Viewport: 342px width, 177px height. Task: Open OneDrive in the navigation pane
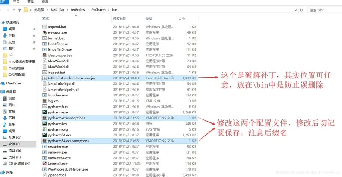pyautogui.click(x=13, y=83)
